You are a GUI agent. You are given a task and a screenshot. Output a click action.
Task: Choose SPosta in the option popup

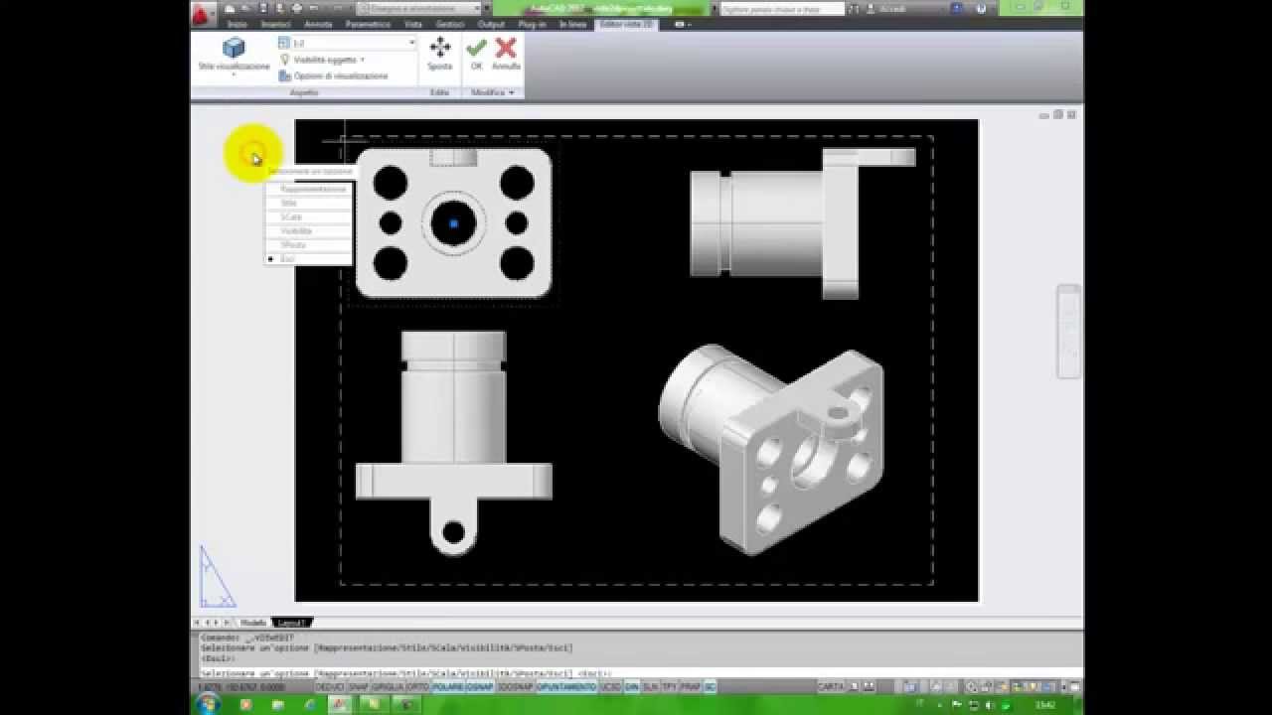click(308, 244)
